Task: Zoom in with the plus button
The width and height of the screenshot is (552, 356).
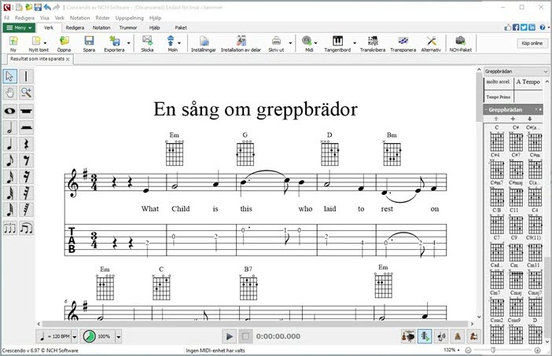Action: click(538, 350)
